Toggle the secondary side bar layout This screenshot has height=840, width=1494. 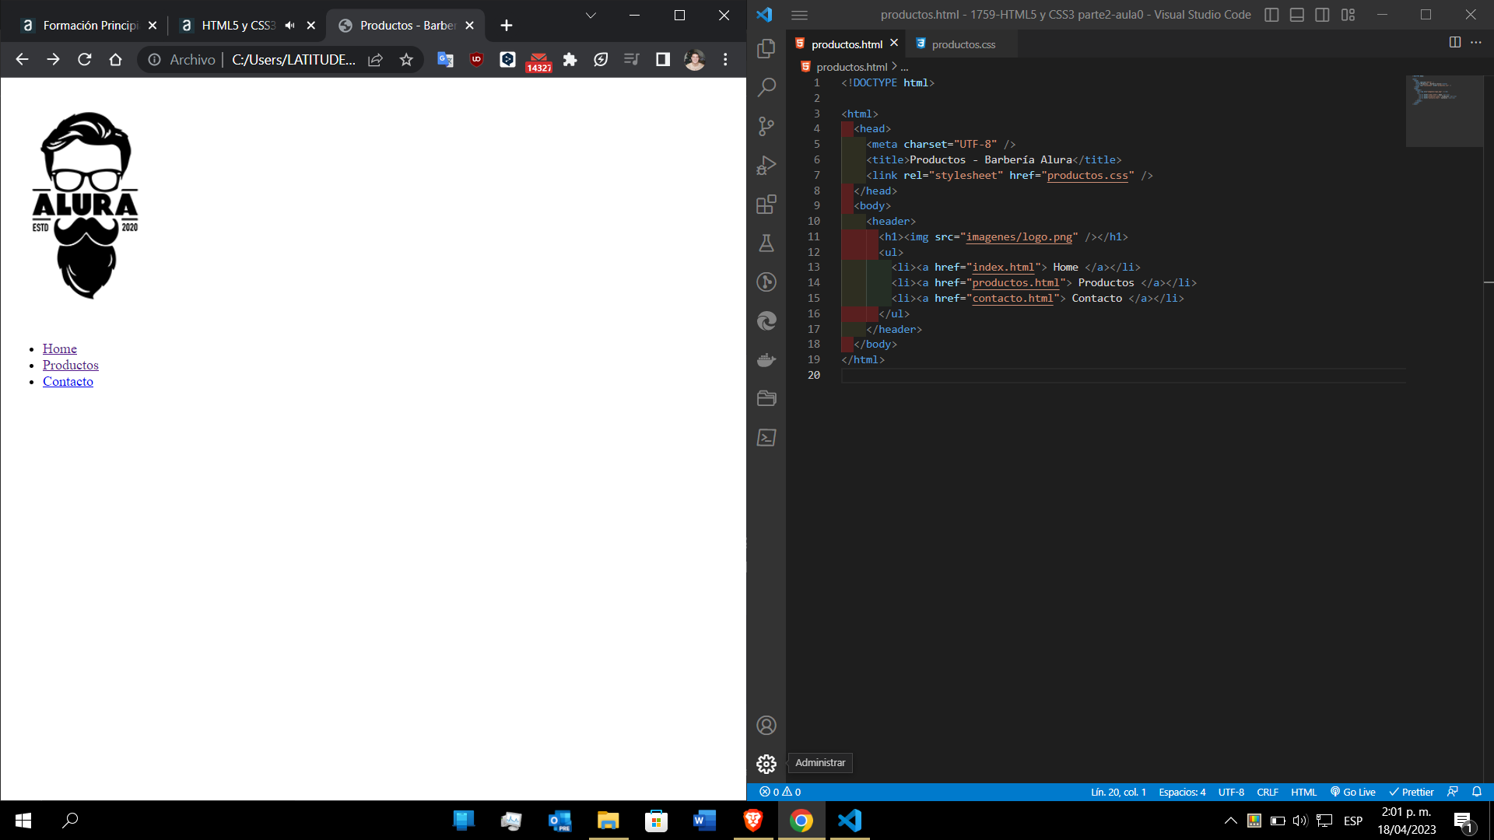(x=1322, y=15)
